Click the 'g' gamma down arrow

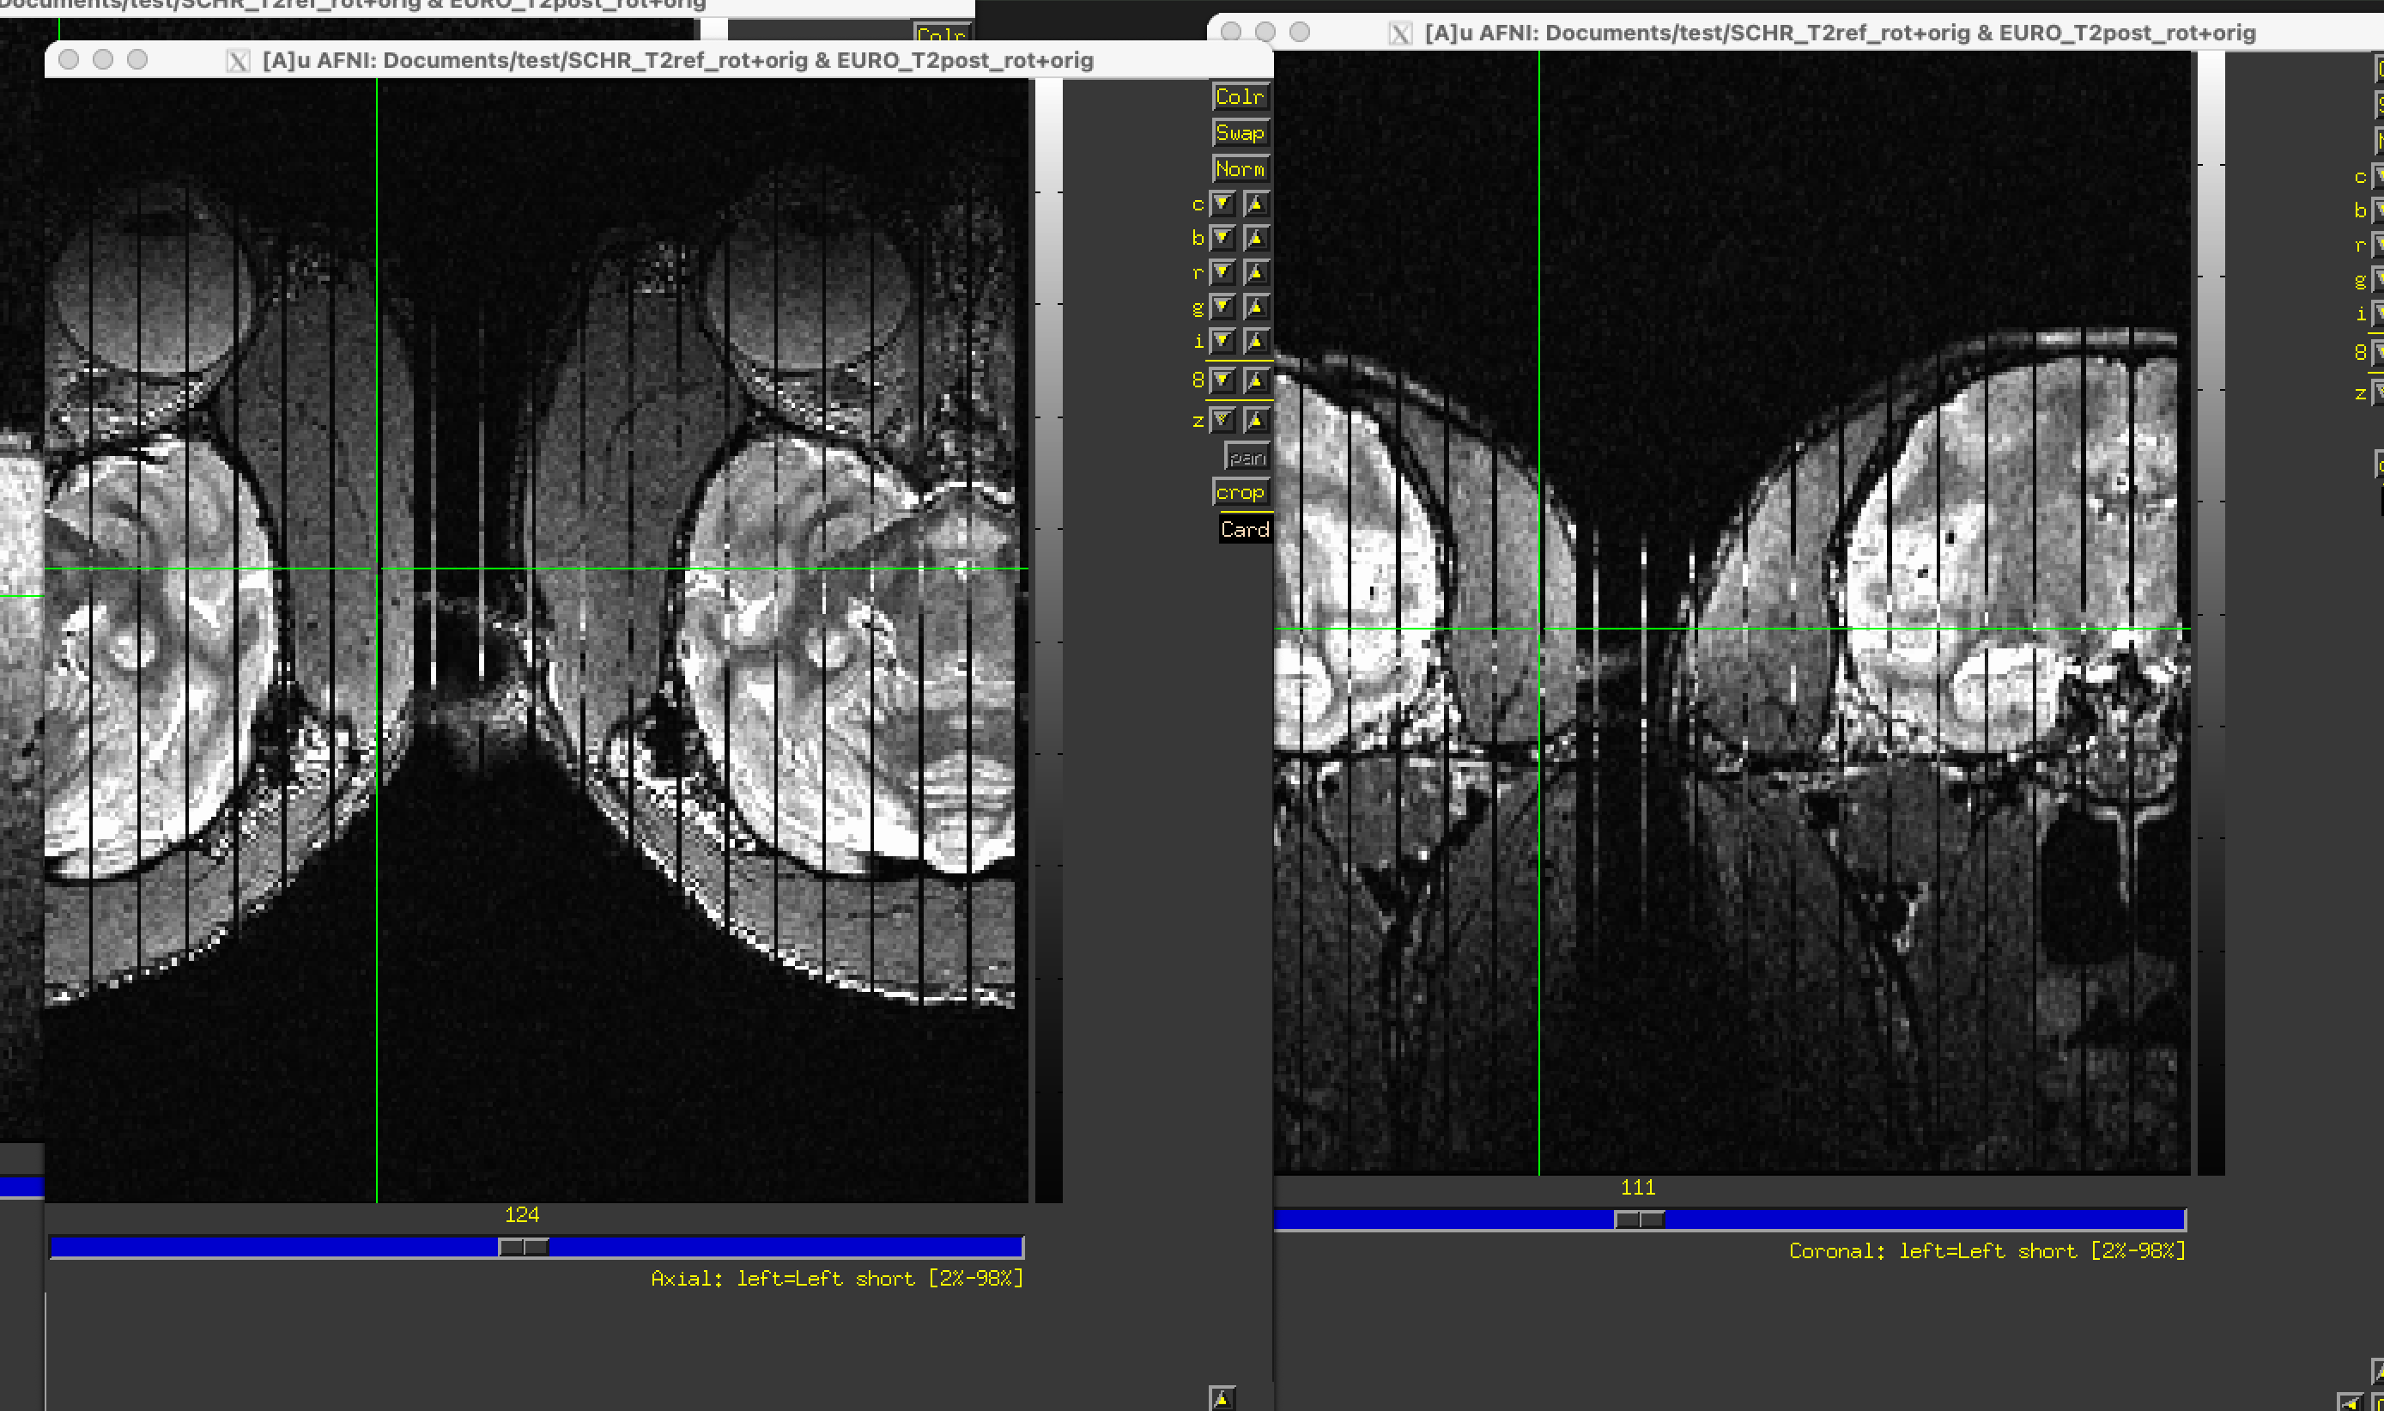(1222, 307)
